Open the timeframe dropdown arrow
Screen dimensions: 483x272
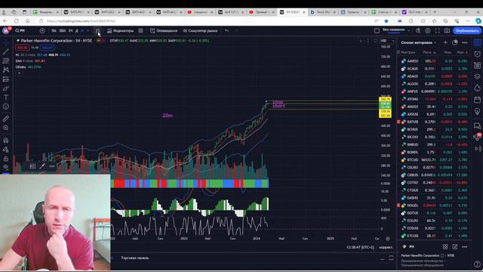point(88,31)
